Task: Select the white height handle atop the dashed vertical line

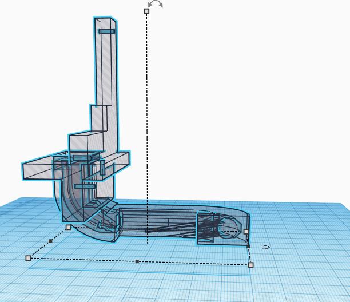Action: [146, 11]
